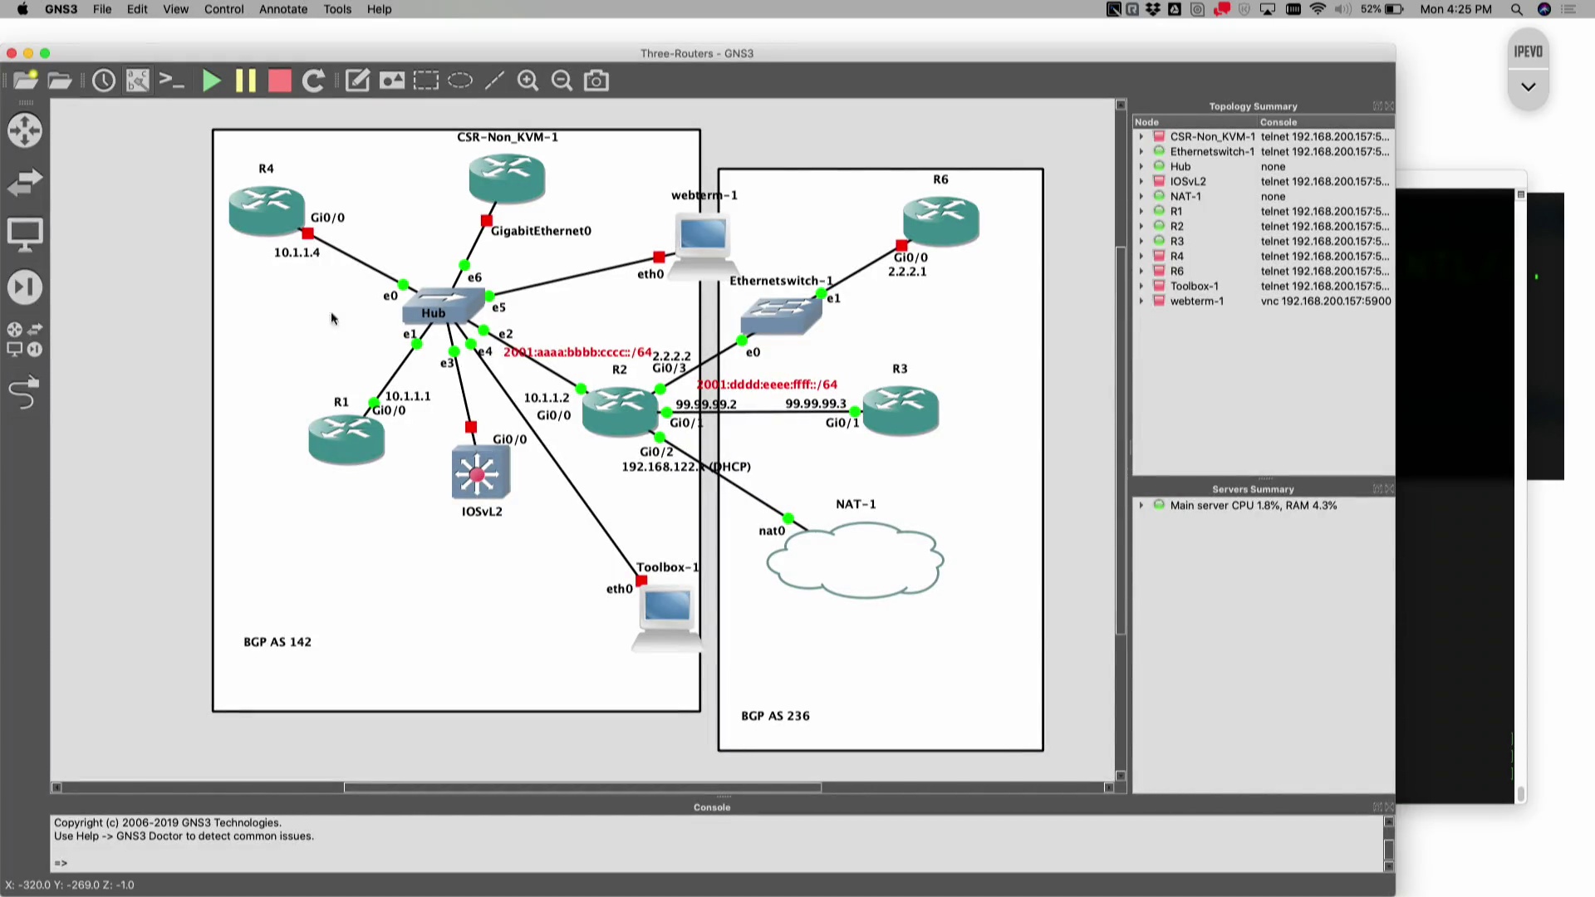Click the Add a note icon
The height and width of the screenshot is (897, 1595).
click(357, 81)
